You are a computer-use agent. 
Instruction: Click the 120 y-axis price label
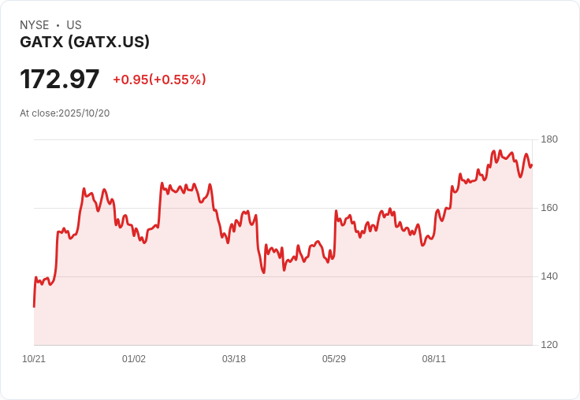click(549, 345)
